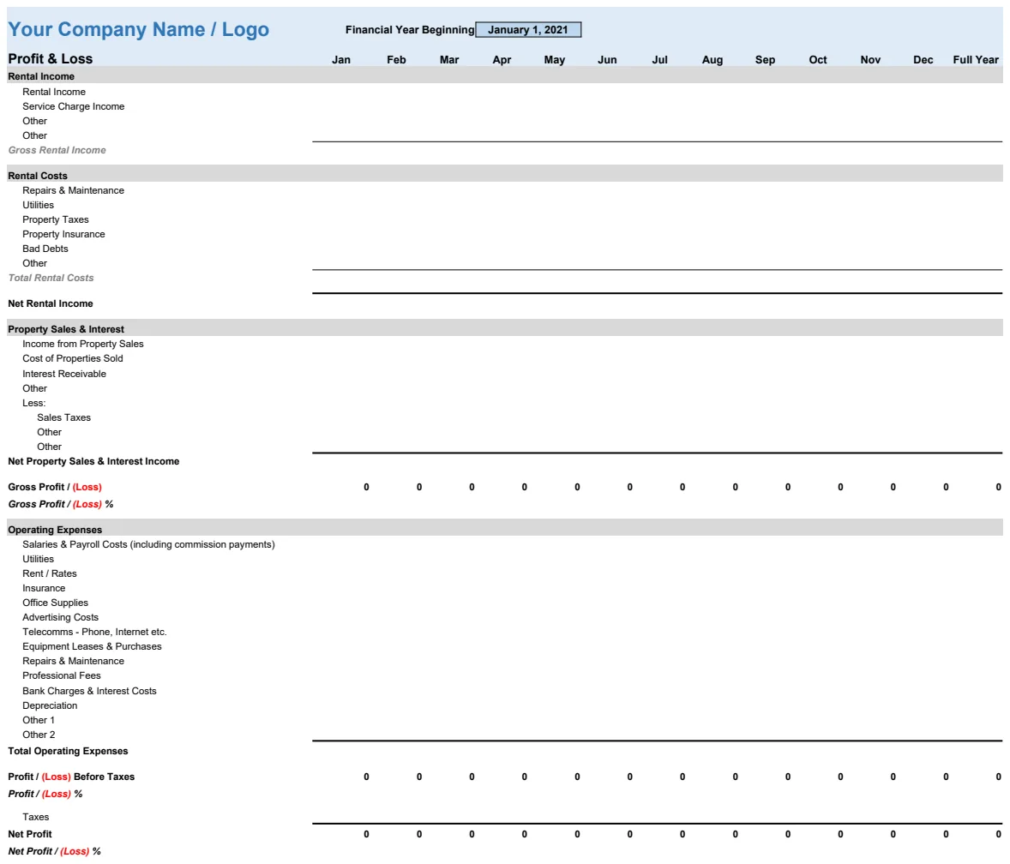Screen dimensions: 1010x864
Task: Click the Property Taxes row label
Action: tap(56, 219)
